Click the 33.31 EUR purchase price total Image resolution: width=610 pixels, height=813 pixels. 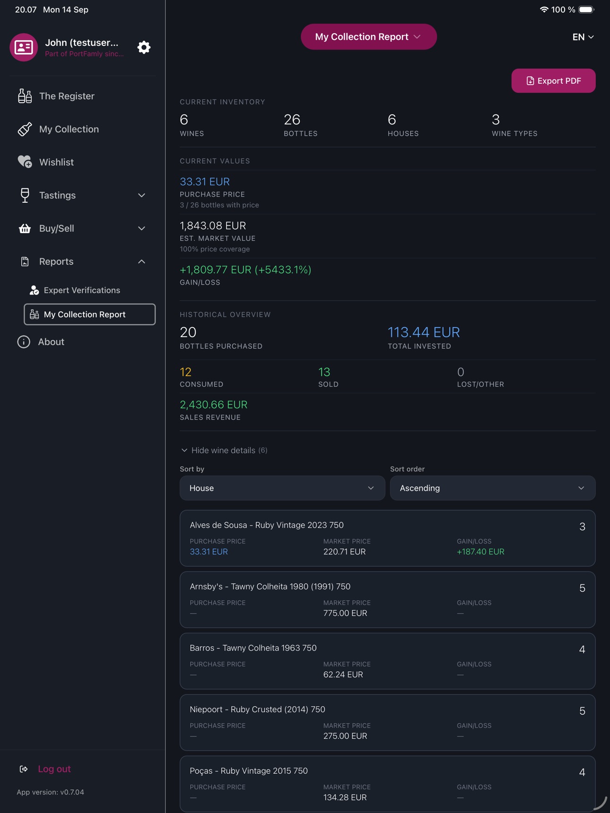[205, 182]
